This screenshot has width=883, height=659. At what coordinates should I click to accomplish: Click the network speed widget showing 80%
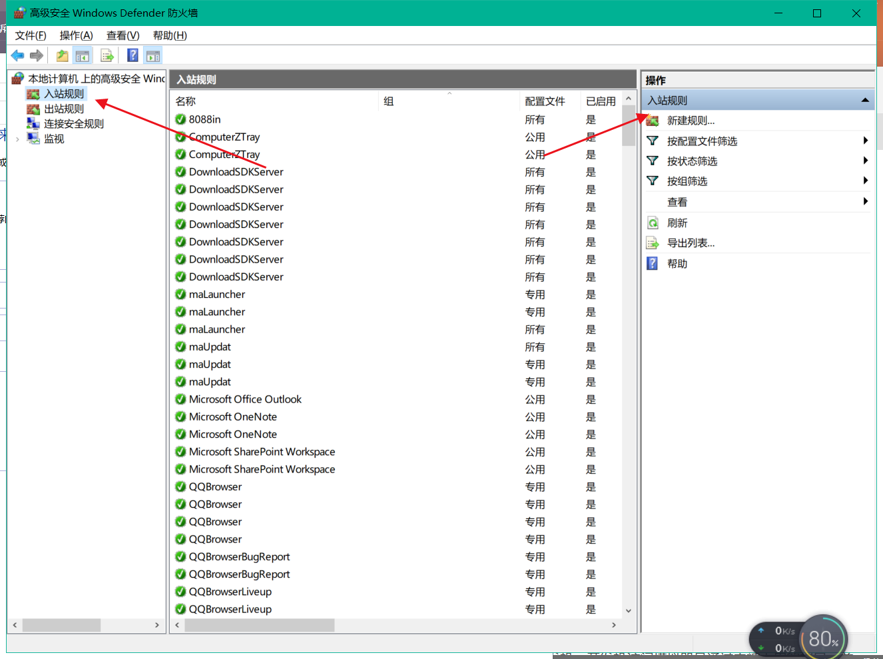[798, 638]
